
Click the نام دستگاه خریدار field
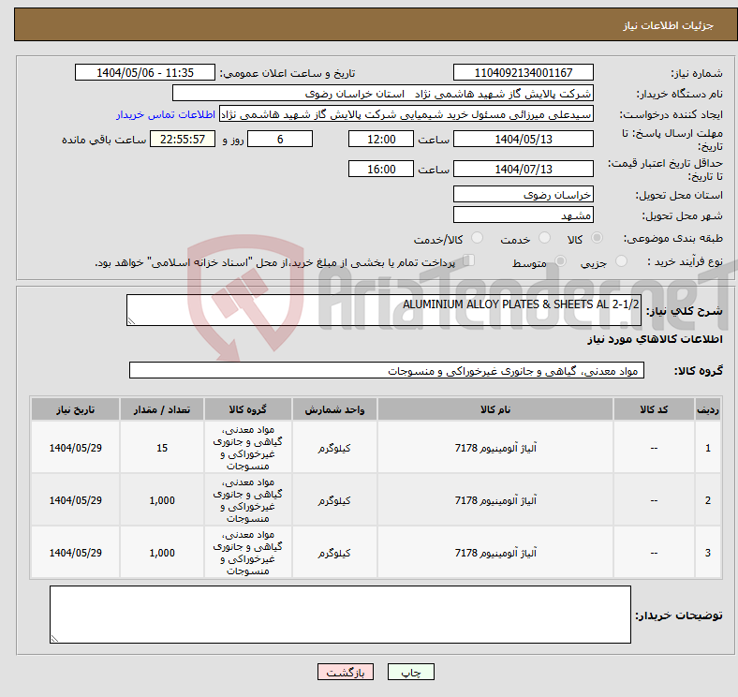(383, 94)
